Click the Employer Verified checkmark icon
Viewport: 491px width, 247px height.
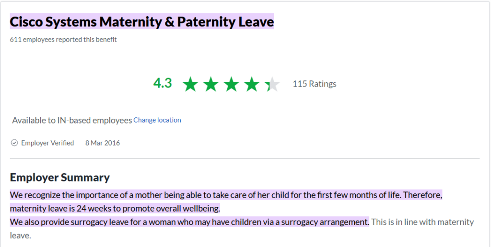click(14, 143)
